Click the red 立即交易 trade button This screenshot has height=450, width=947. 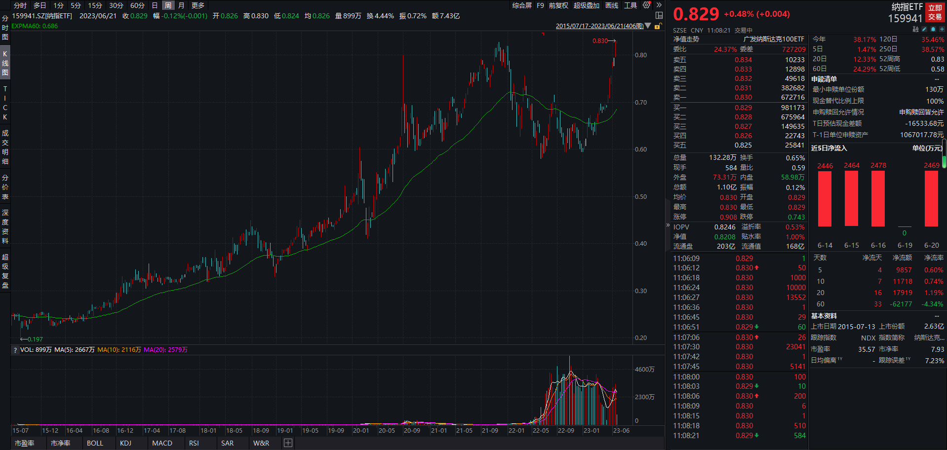[935, 12]
